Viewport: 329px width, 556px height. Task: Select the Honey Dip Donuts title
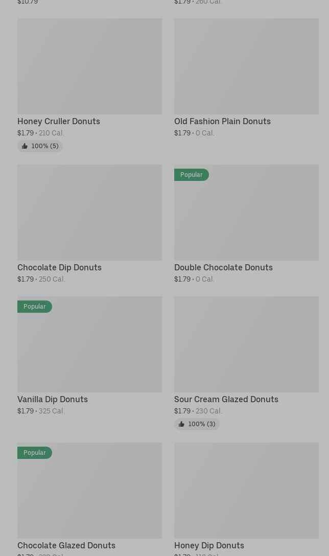209,546
